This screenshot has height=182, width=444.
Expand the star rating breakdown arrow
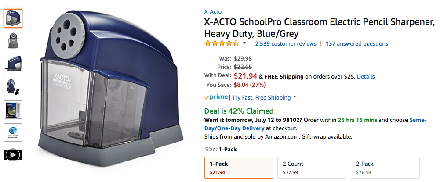coord(245,43)
